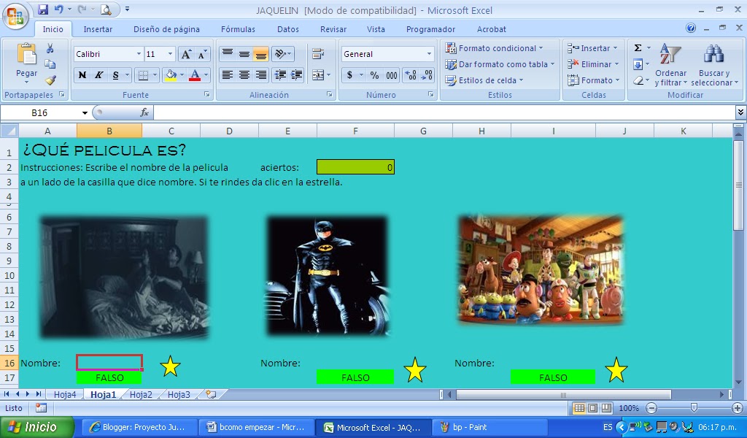Viewport: 747px width, 438px height.
Task: Apply italic (K) formatting
Action: [x=99, y=74]
